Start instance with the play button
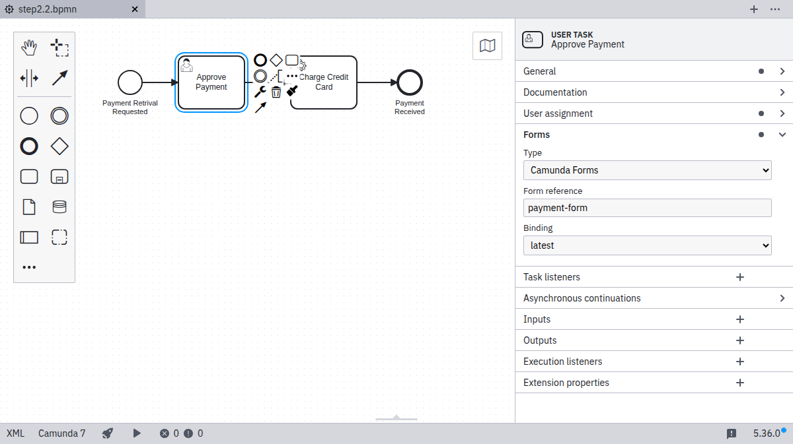 coord(137,433)
